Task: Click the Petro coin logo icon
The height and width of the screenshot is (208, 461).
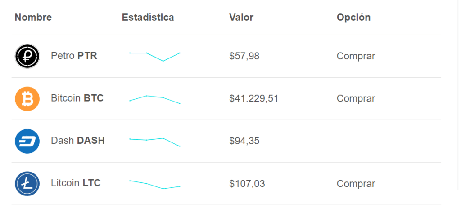Action: (x=27, y=56)
